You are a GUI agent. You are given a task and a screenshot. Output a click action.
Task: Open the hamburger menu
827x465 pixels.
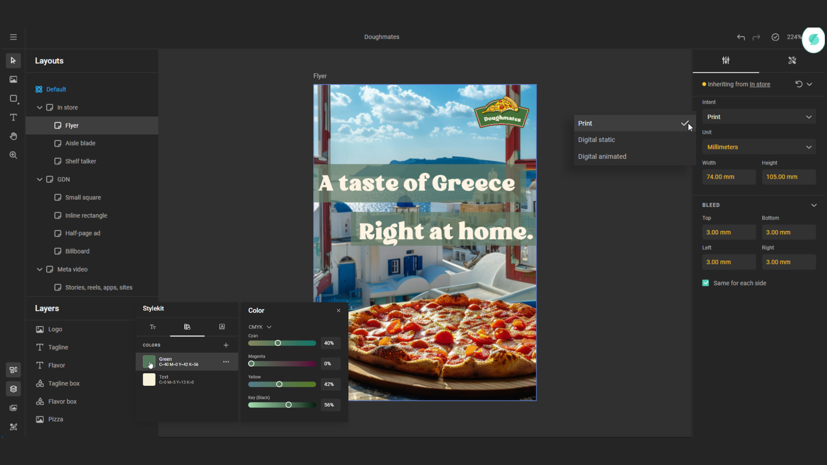13,37
